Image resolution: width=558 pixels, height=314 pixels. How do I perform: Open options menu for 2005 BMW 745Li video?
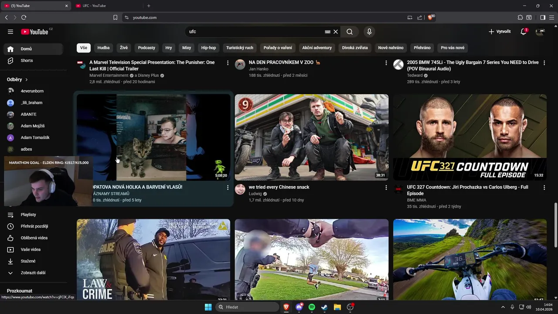click(x=544, y=63)
